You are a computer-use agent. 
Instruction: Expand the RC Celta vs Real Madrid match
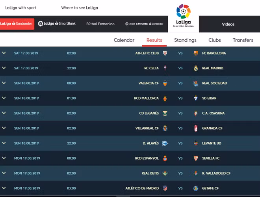4,68
